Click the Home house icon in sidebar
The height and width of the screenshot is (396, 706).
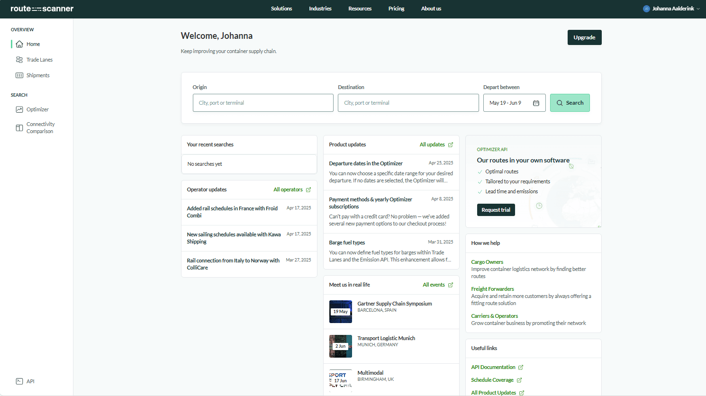pos(19,44)
